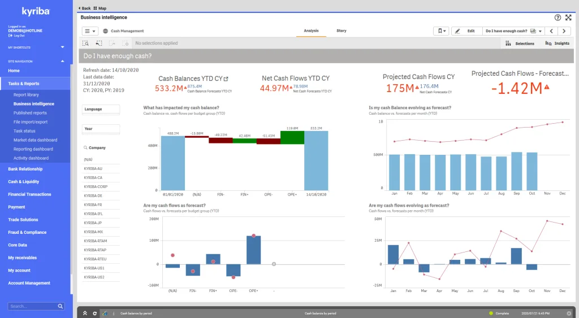Viewport: 579px width, 318px height.
Task: Open My receivables menu
Action: pyautogui.click(x=23, y=258)
